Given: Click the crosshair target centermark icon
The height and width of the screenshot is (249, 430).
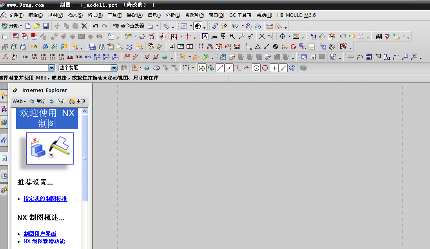Looking at the screenshot, I should (282, 36).
